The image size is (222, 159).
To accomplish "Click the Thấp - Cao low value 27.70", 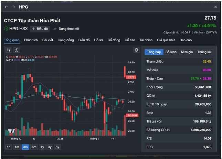I will coord(194,78).
